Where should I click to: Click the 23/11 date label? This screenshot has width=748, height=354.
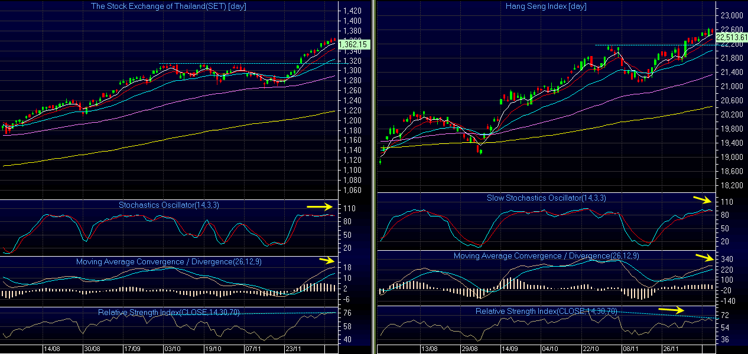(294, 349)
